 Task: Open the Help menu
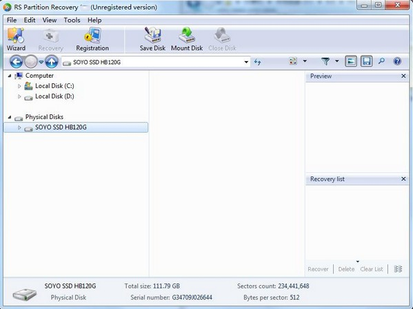(x=94, y=20)
